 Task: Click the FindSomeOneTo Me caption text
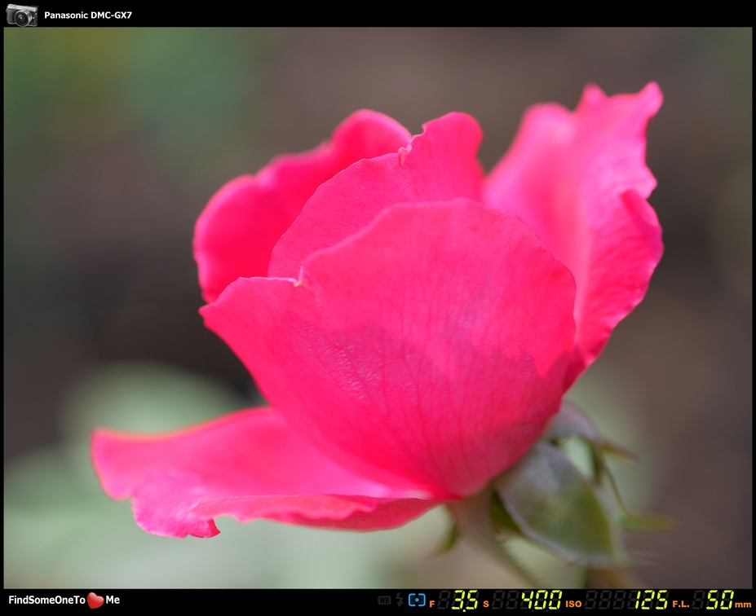click(x=64, y=600)
